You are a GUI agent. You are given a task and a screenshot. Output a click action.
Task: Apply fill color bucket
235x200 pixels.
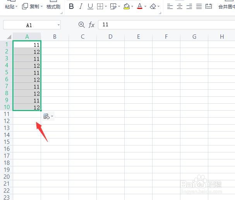(127, 6)
